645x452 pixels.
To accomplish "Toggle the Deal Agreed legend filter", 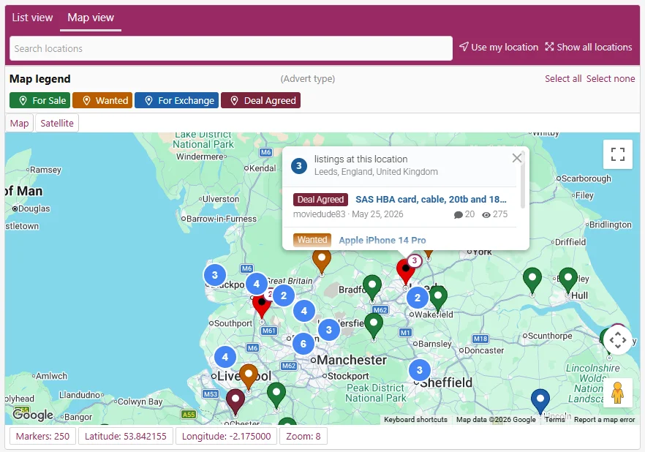I will click(261, 100).
